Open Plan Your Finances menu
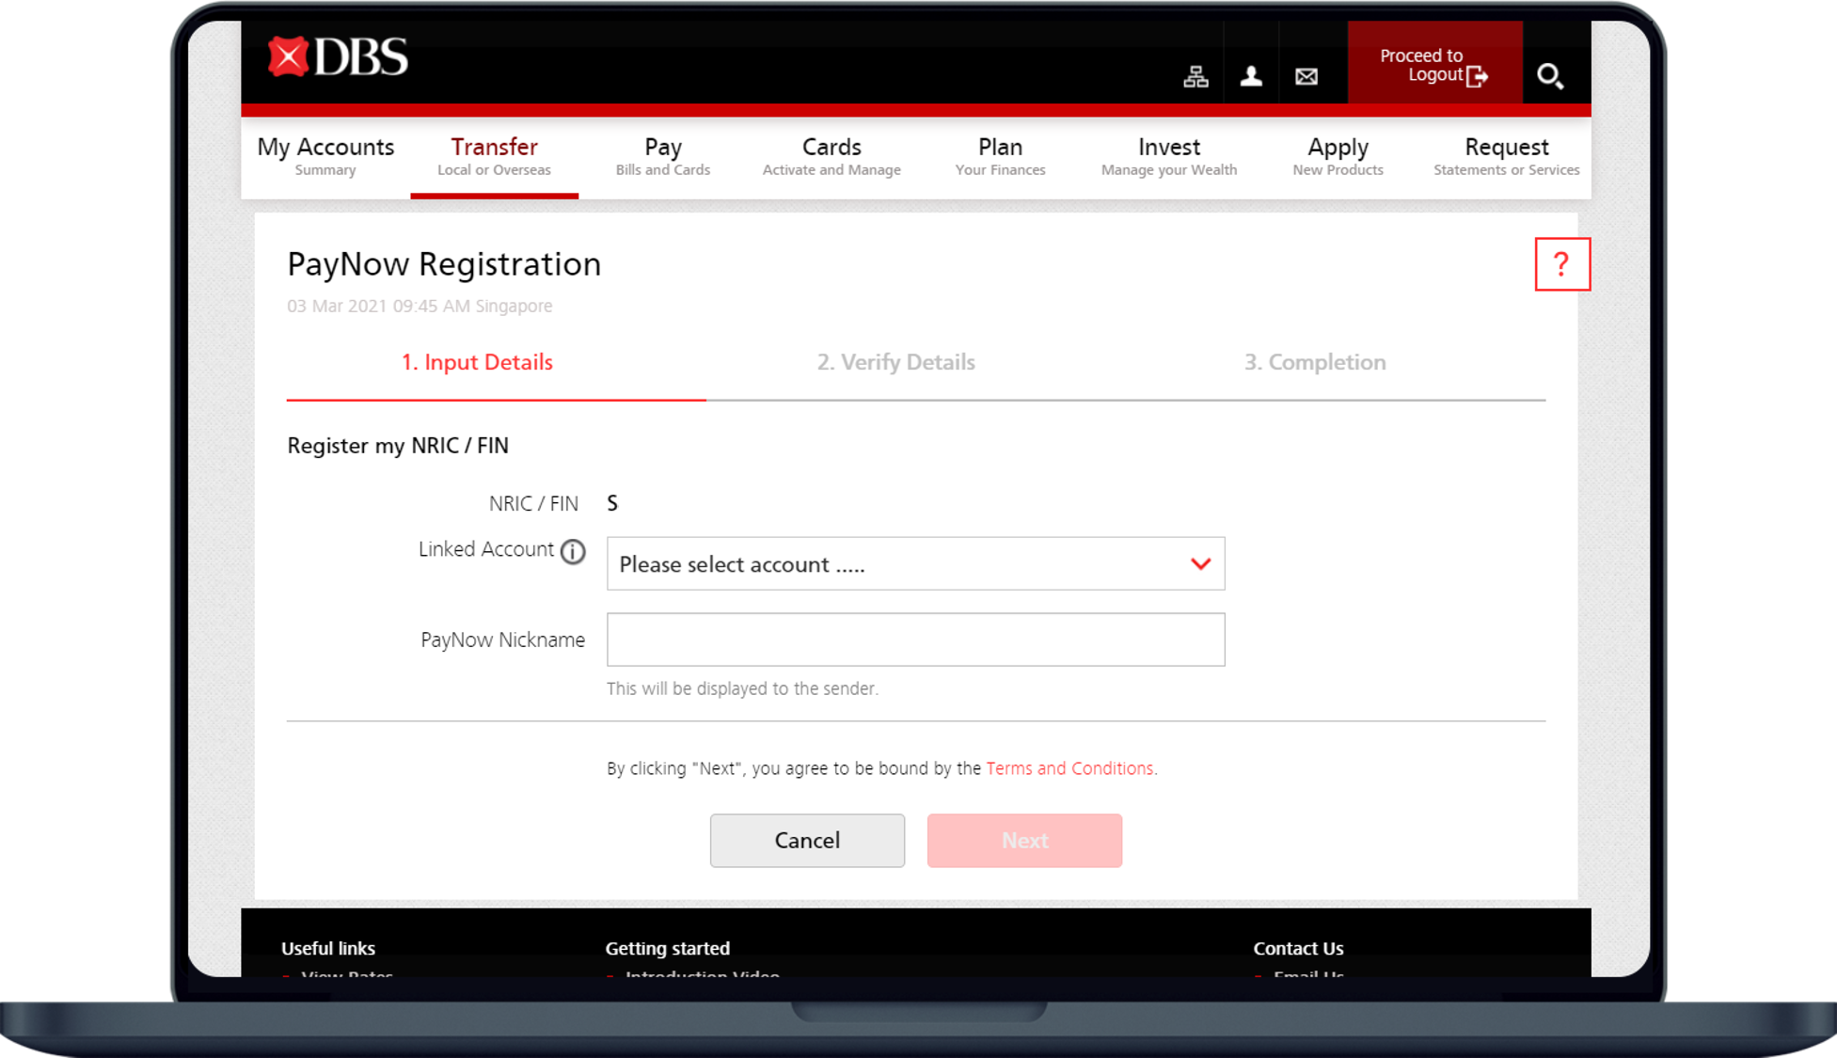This screenshot has width=1837, height=1058. coord(1000,156)
